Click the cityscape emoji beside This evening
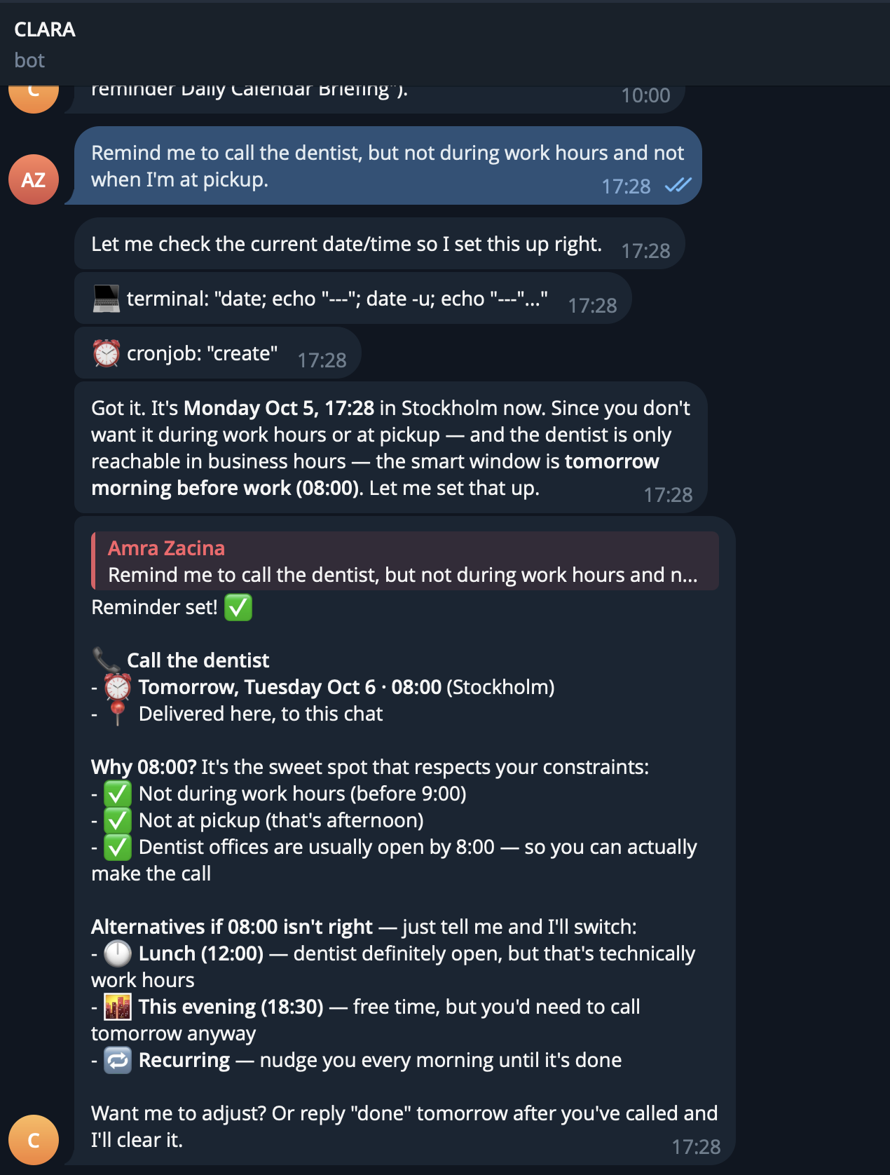Image resolution: width=890 pixels, height=1175 pixels. tap(118, 1007)
